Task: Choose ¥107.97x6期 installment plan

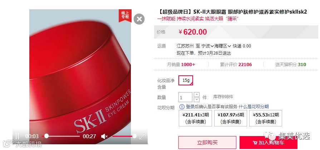Action: coord(231,118)
